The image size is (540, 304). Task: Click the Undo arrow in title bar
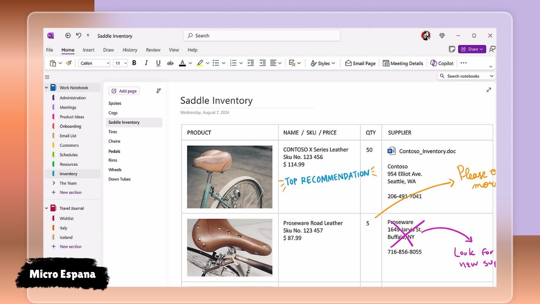(x=78, y=36)
